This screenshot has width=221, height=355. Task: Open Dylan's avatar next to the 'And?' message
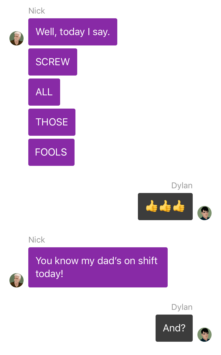point(204,335)
